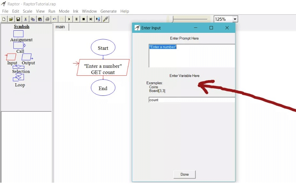Switch to the main tab
Screen dimensions: 296x190
61,27
